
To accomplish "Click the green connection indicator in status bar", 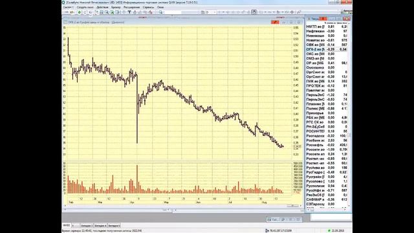I will pos(329,230).
